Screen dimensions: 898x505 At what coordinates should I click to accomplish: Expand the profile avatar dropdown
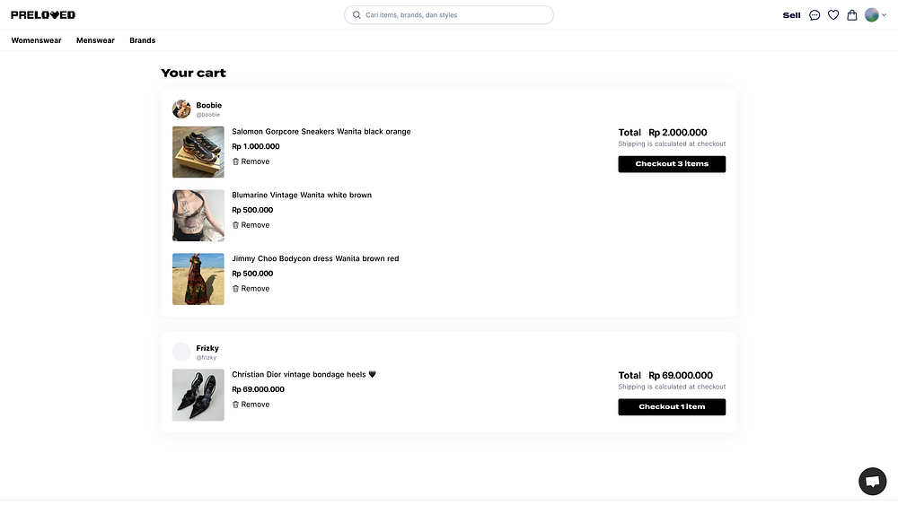[x=875, y=15]
